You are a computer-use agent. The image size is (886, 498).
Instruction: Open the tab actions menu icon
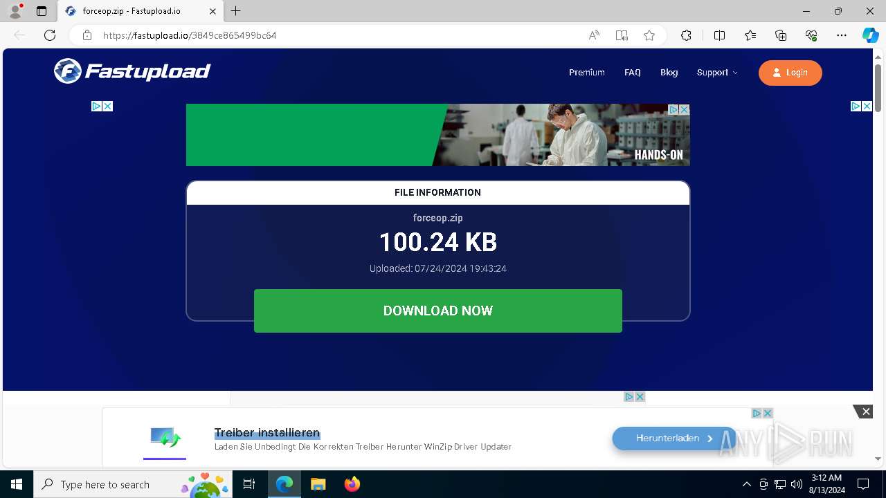[42, 11]
